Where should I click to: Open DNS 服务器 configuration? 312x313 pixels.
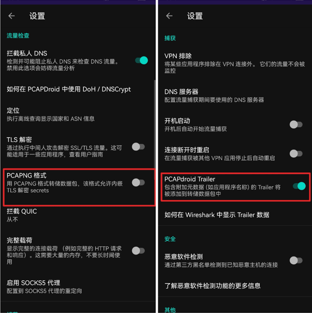235,95
